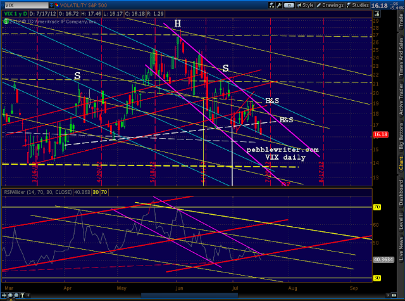Select the Chart side tab
Image resolution: width=405 pixels, height=301 pixels.
(401, 163)
